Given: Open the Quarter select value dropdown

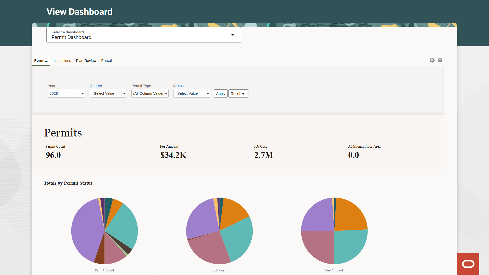Looking at the screenshot, I should 108,93.
